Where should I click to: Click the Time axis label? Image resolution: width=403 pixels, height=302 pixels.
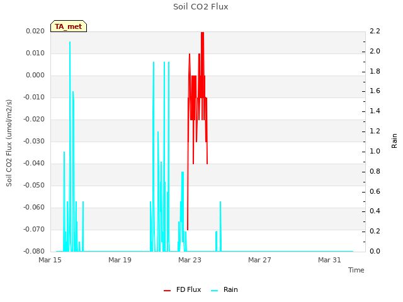(x=356, y=270)
